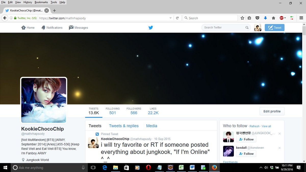Dismiss the kendall follow suggestion

tap(279, 148)
